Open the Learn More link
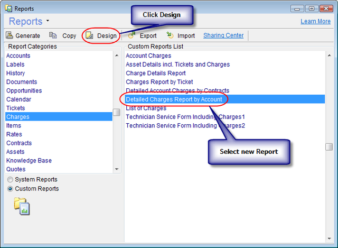338x248 pixels. pyautogui.click(x=315, y=21)
